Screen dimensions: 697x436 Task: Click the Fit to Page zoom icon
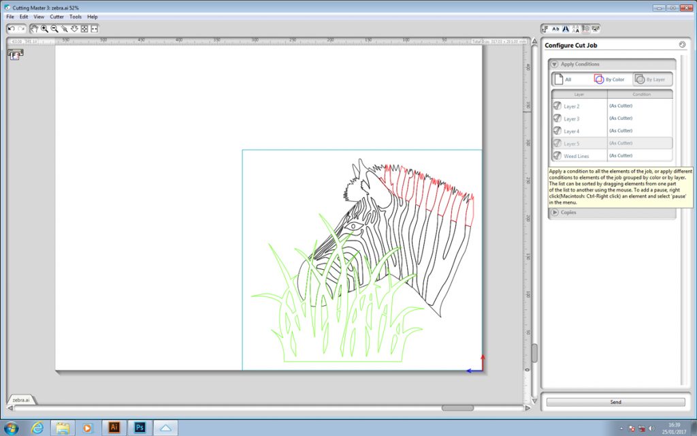coord(84,29)
